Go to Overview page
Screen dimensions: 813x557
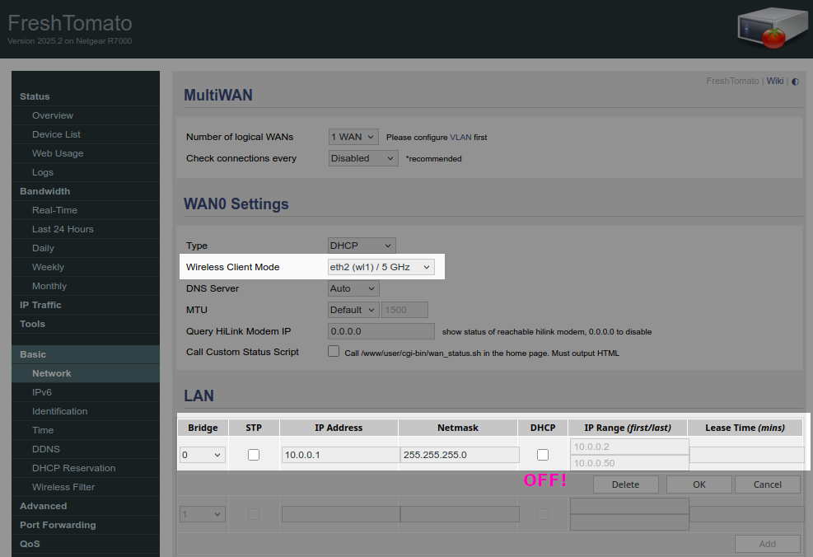[x=53, y=115]
